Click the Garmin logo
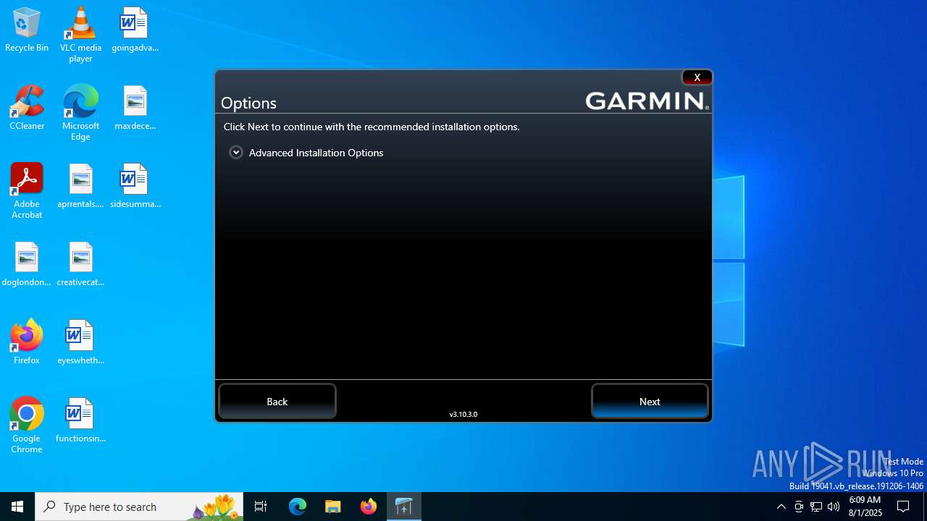 (647, 101)
